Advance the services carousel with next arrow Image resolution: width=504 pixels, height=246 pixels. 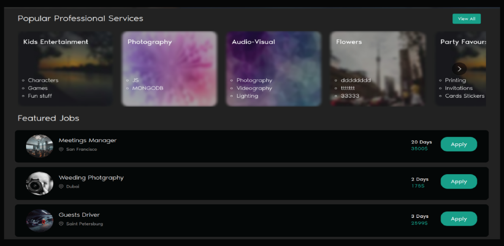pyautogui.click(x=459, y=69)
